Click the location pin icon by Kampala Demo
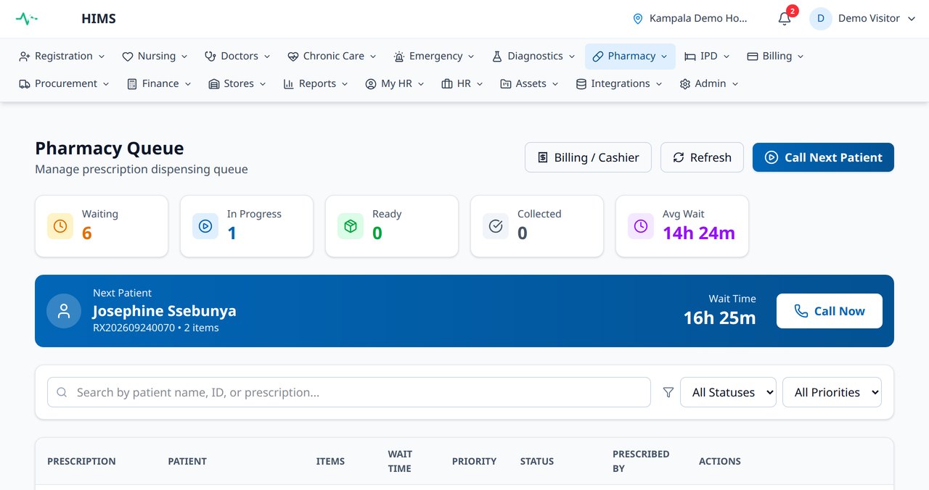 tap(638, 19)
